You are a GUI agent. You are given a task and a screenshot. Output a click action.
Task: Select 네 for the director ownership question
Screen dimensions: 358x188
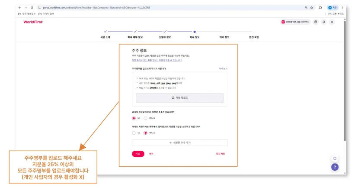click(134, 133)
